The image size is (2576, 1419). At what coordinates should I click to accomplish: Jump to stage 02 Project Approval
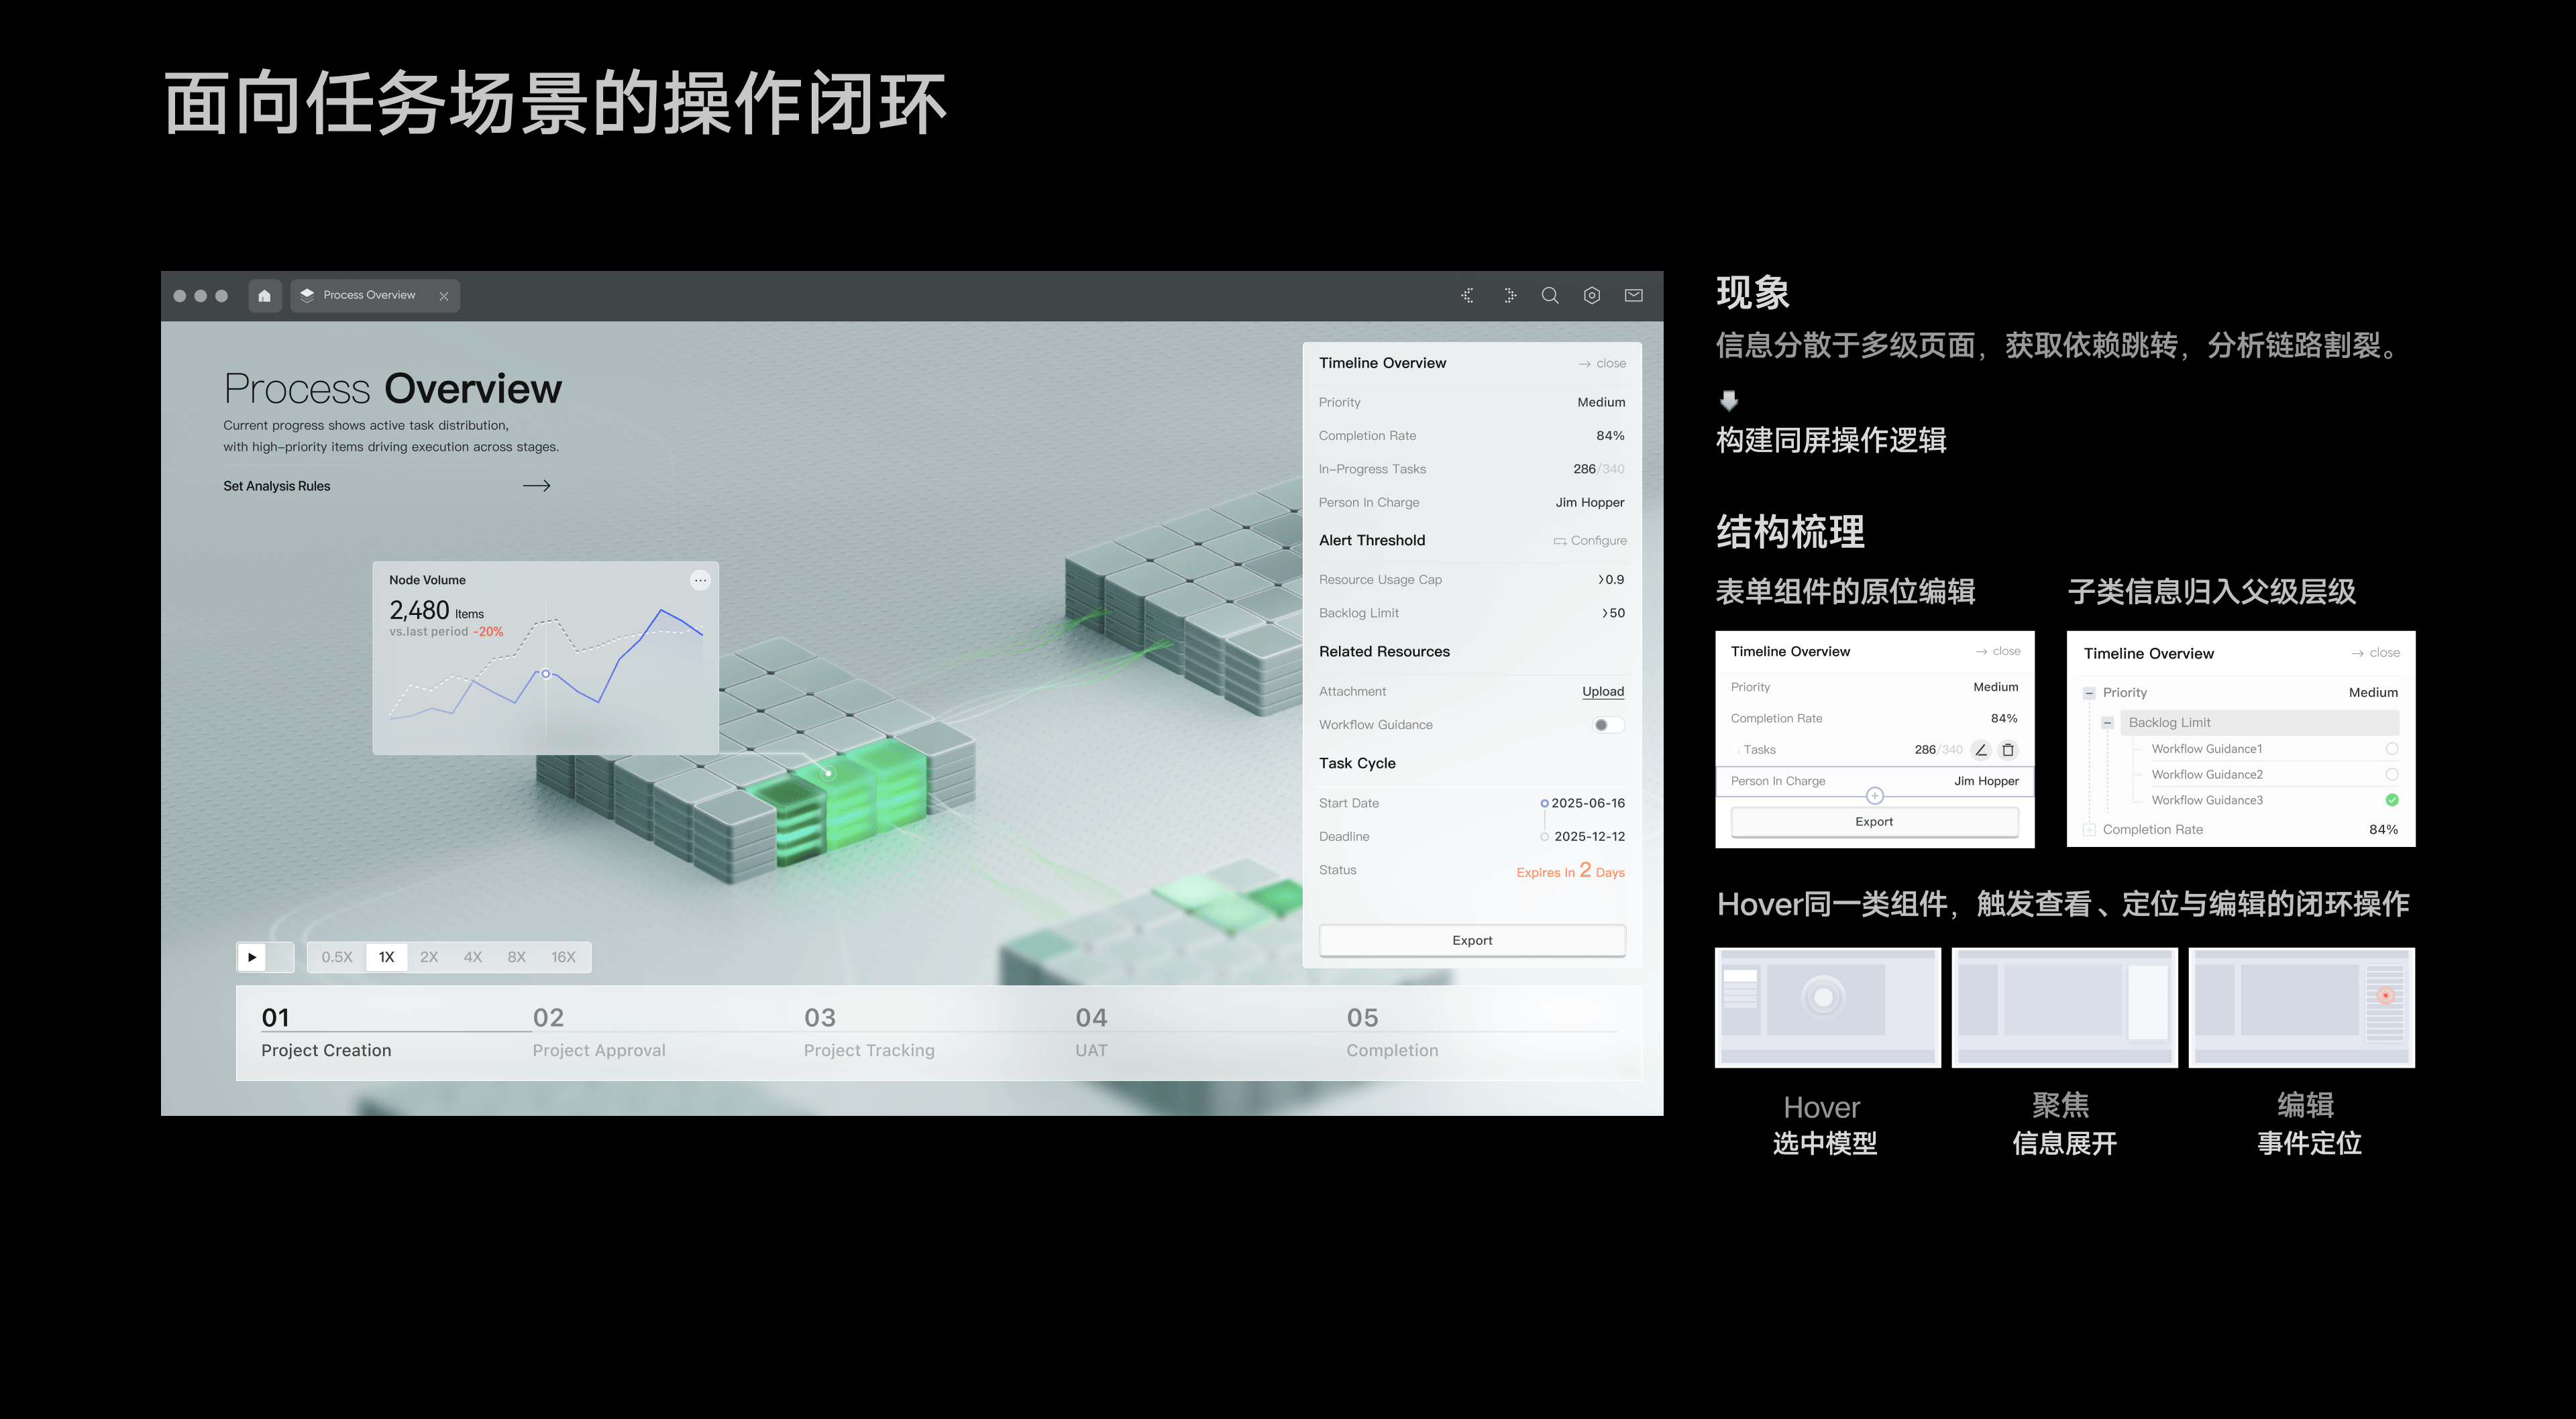[599, 1034]
